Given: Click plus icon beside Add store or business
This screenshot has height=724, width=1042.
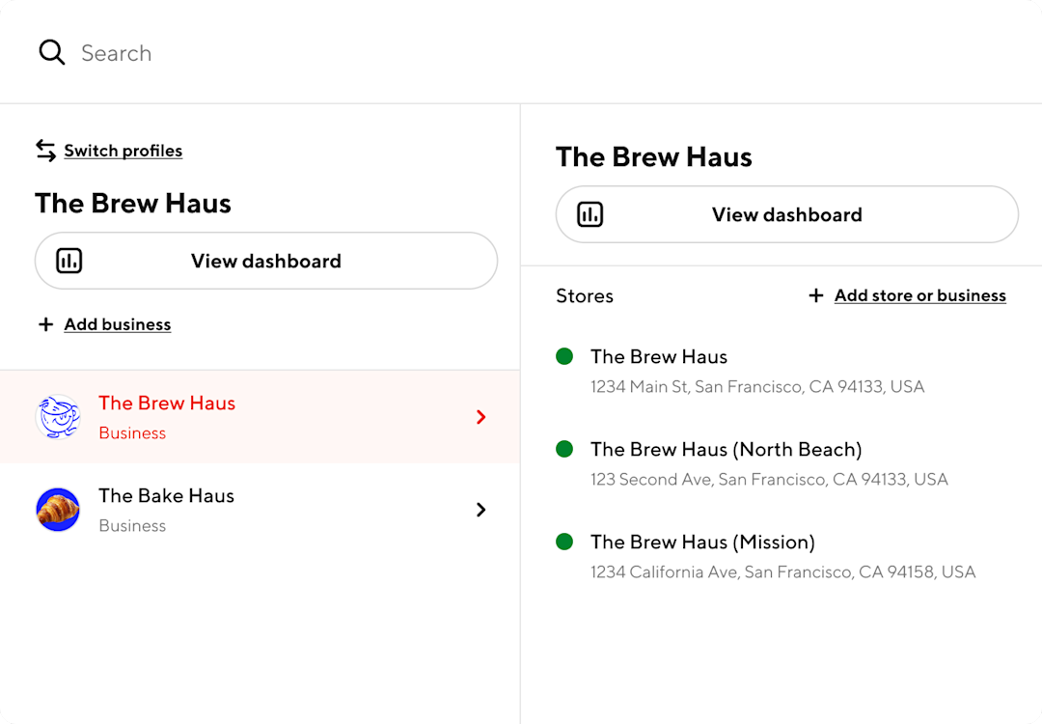Looking at the screenshot, I should coord(816,295).
